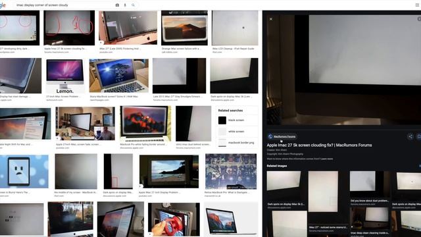Viewport: 421px width, 237px height.
Task: Select related search 'black screen'
Action: pyautogui.click(x=237, y=120)
